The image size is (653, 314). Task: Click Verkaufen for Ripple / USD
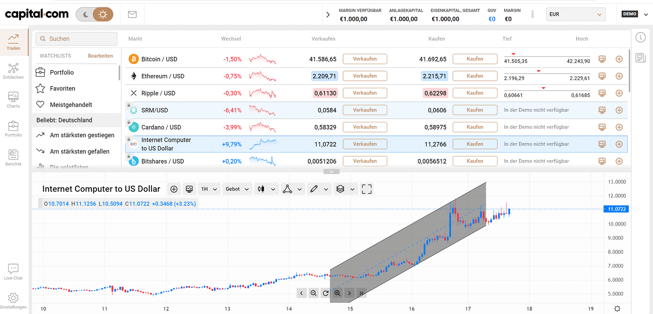pyautogui.click(x=365, y=93)
